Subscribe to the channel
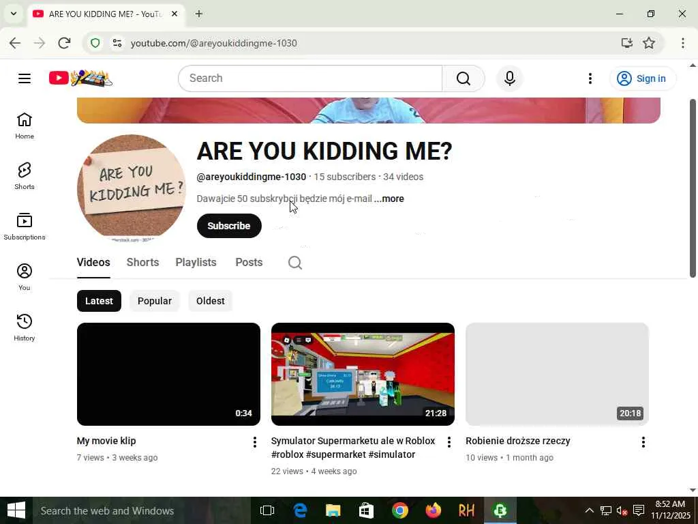698x524 pixels. click(x=229, y=226)
